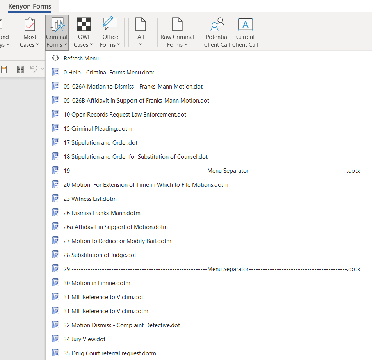Click the 29 Menu Separator.dotx entry
The image size is (372, 360).
coord(208,269)
